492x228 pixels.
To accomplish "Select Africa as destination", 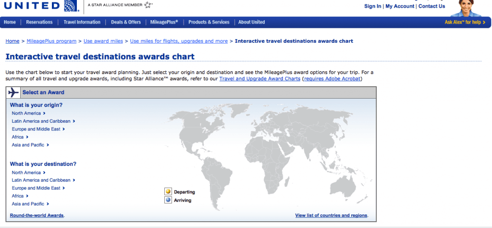I will [20, 196].
